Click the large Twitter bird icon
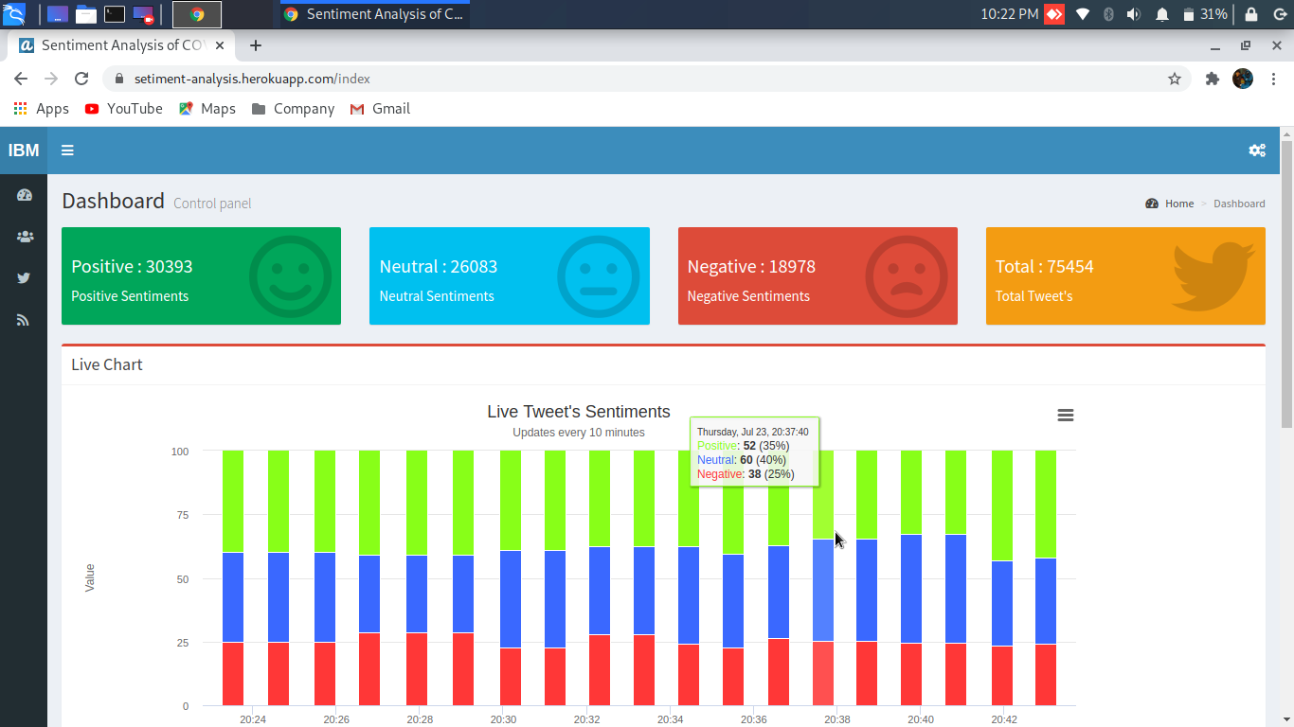 1213,276
